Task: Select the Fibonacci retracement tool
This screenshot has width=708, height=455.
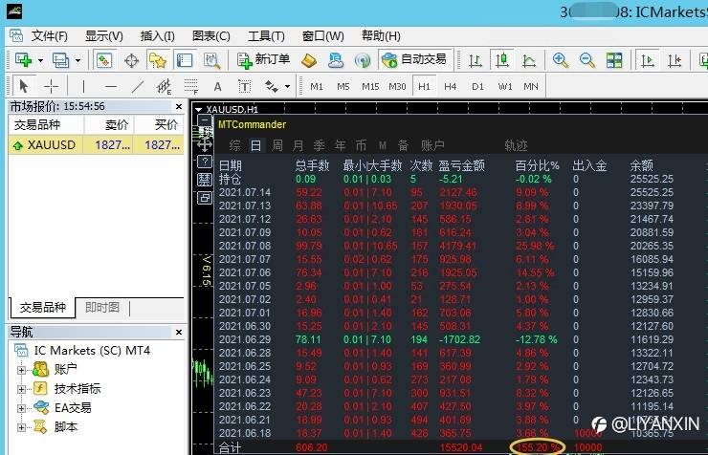Action: click(191, 86)
